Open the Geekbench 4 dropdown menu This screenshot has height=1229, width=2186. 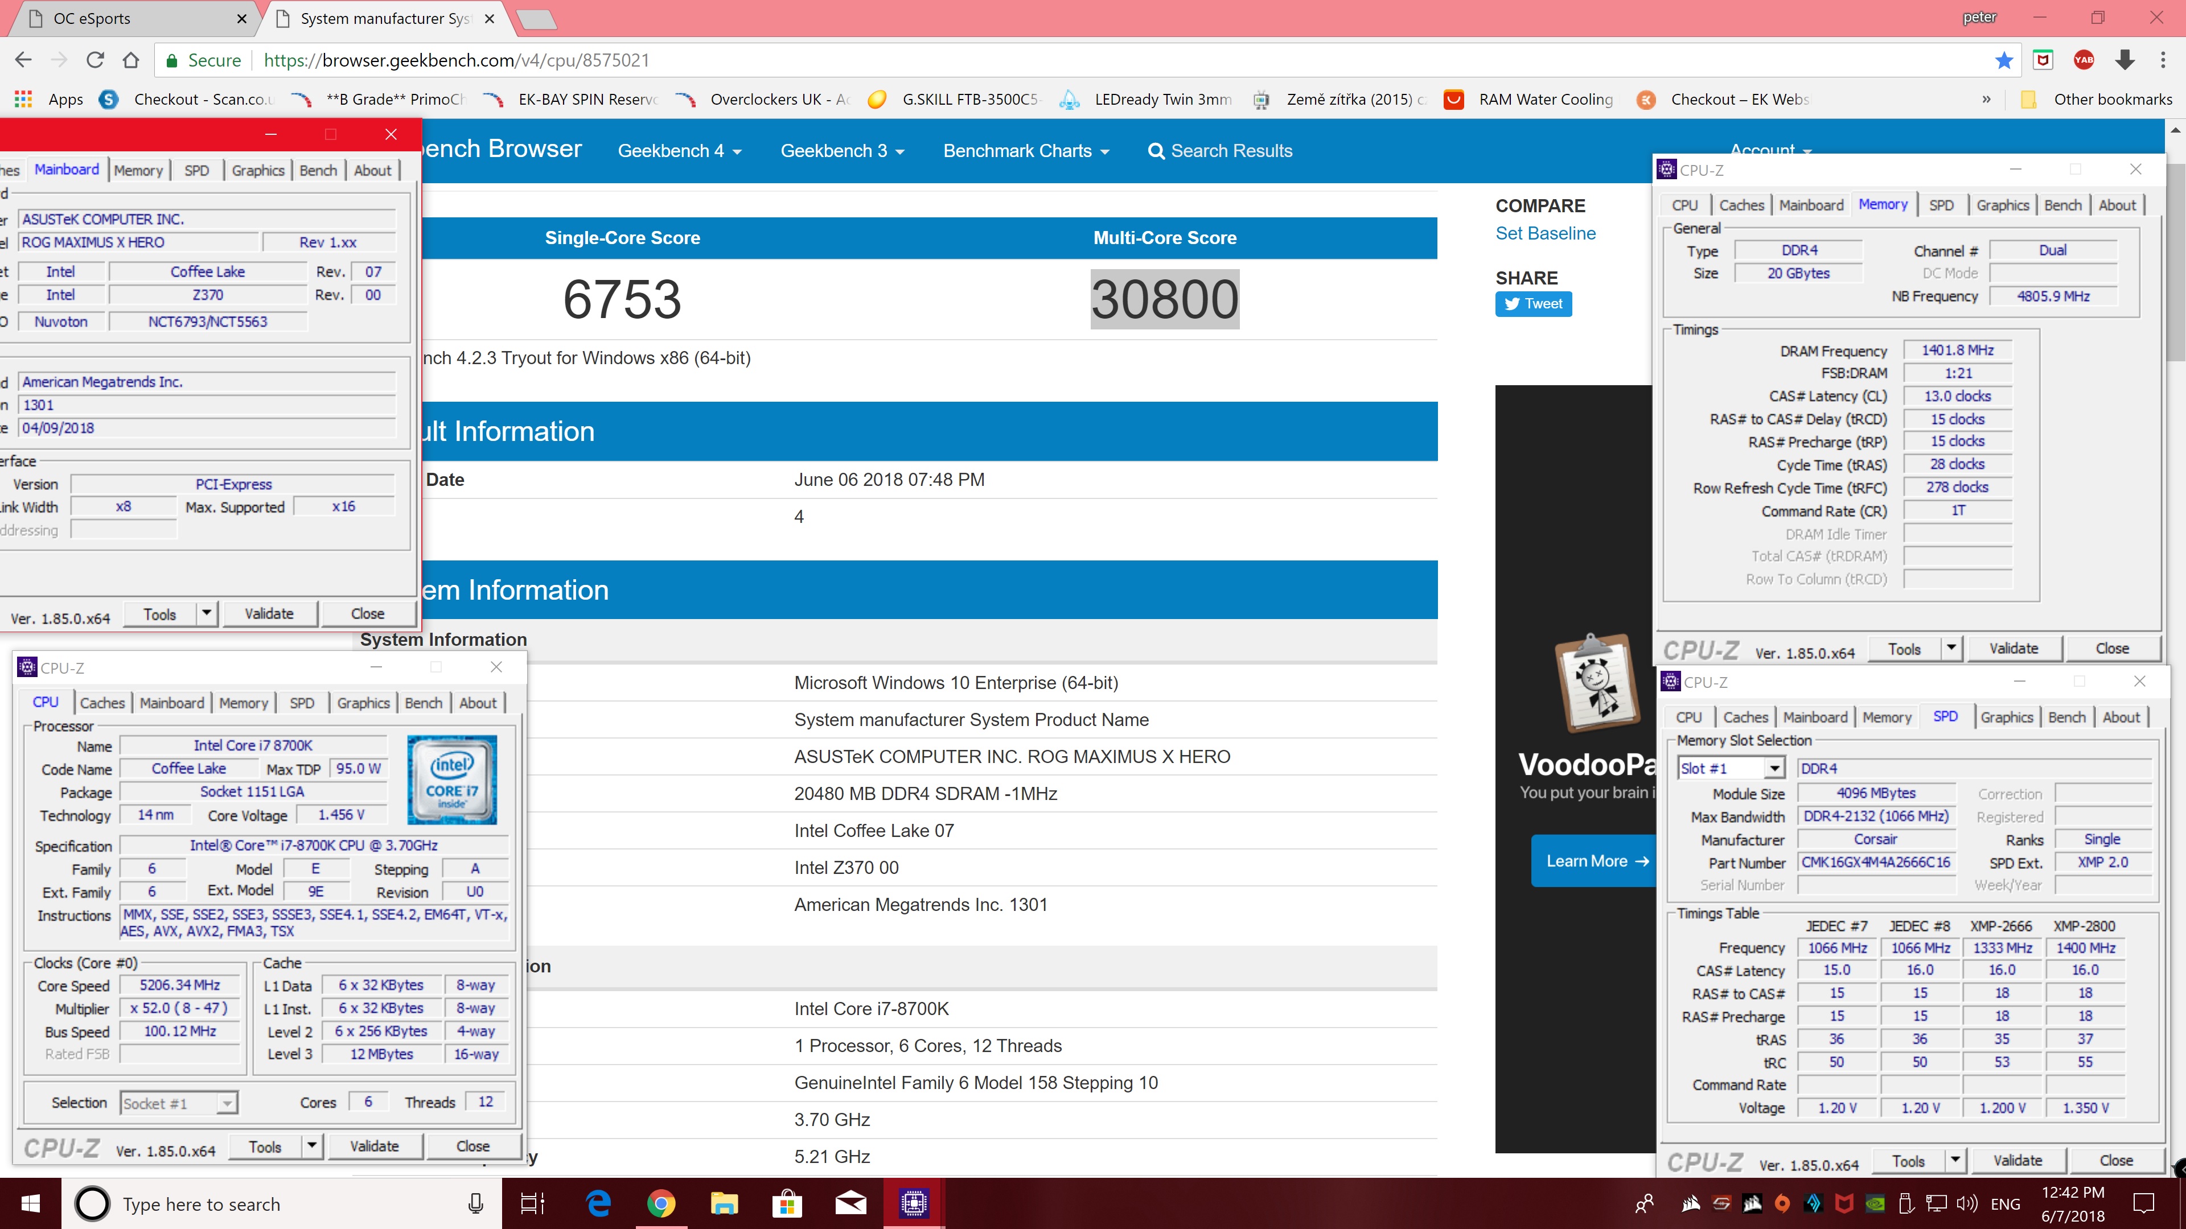click(x=680, y=151)
